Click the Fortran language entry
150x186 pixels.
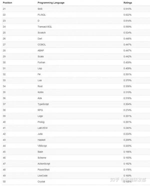pyautogui.click(x=41, y=62)
